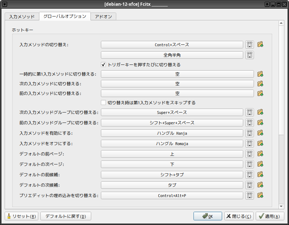The width and height of the screenshot is (289, 225).
Task: Add a hotkey for 一時的に第1入力メソッドに切り替える
Action: (260, 74)
